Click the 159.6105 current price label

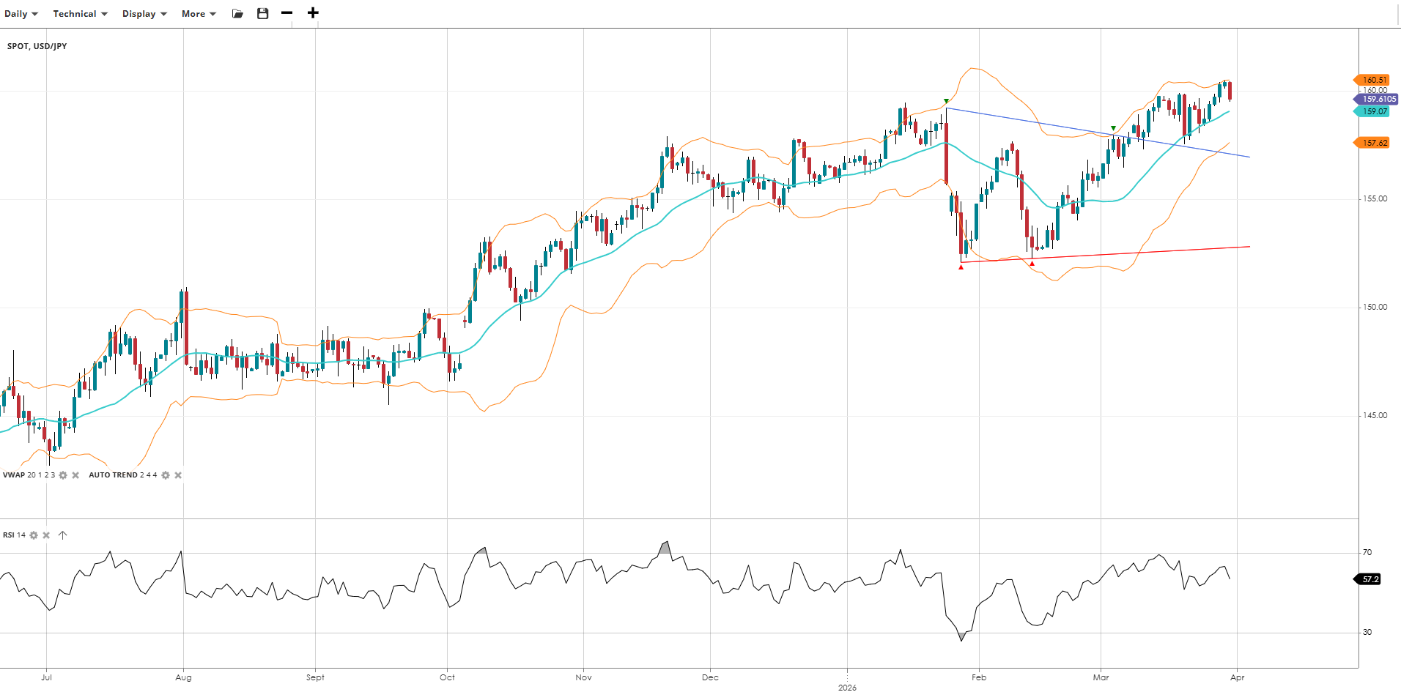point(1378,99)
